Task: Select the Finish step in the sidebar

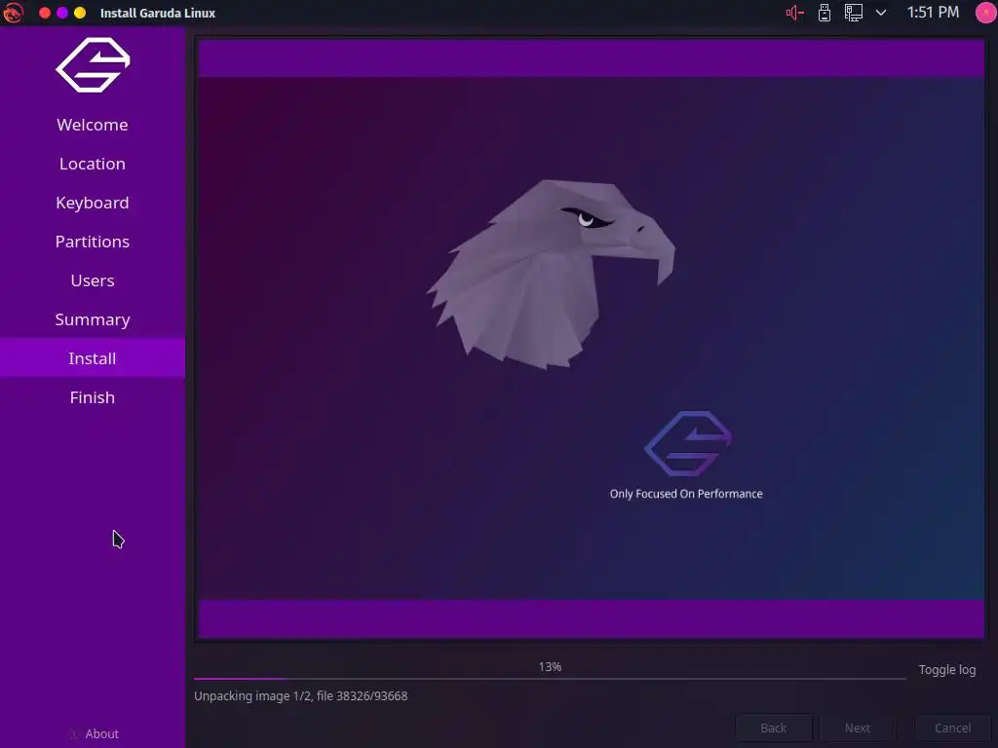Action: coord(93,397)
